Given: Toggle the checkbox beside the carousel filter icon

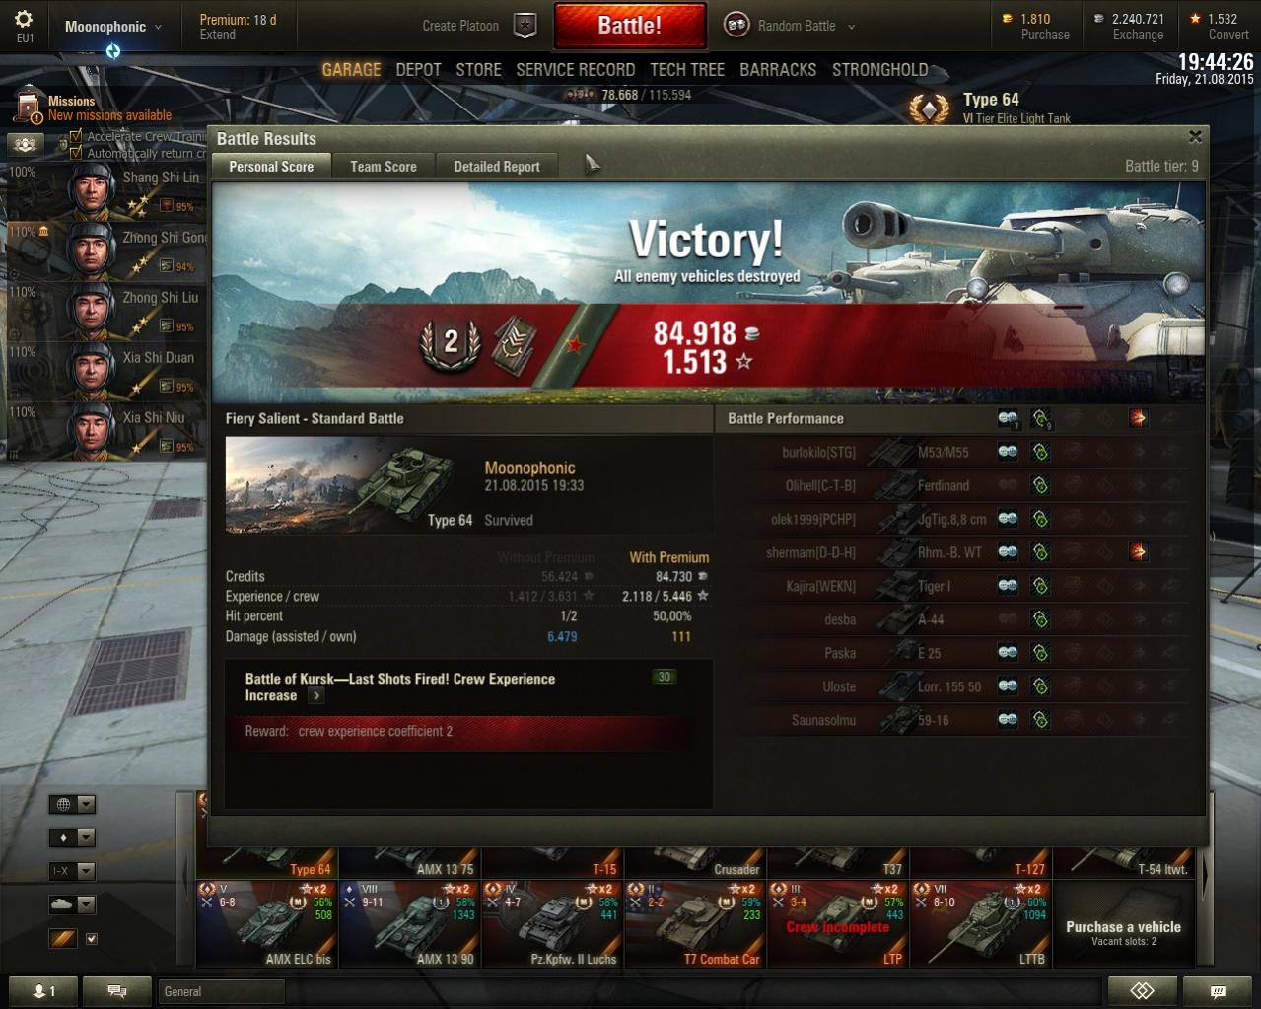Looking at the screenshot, I should point(92,938).
